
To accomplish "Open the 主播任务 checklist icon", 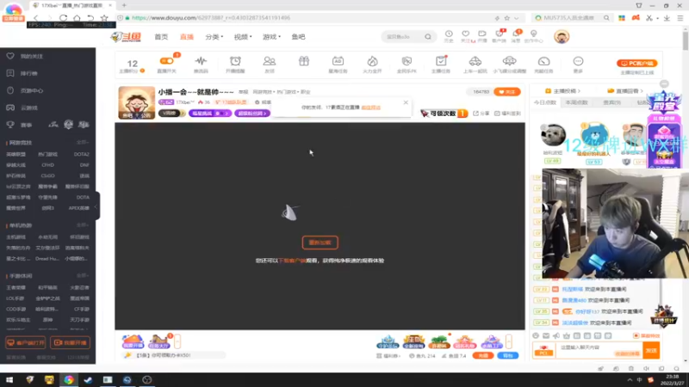I will pyautogui.click(x=441, y=64).
